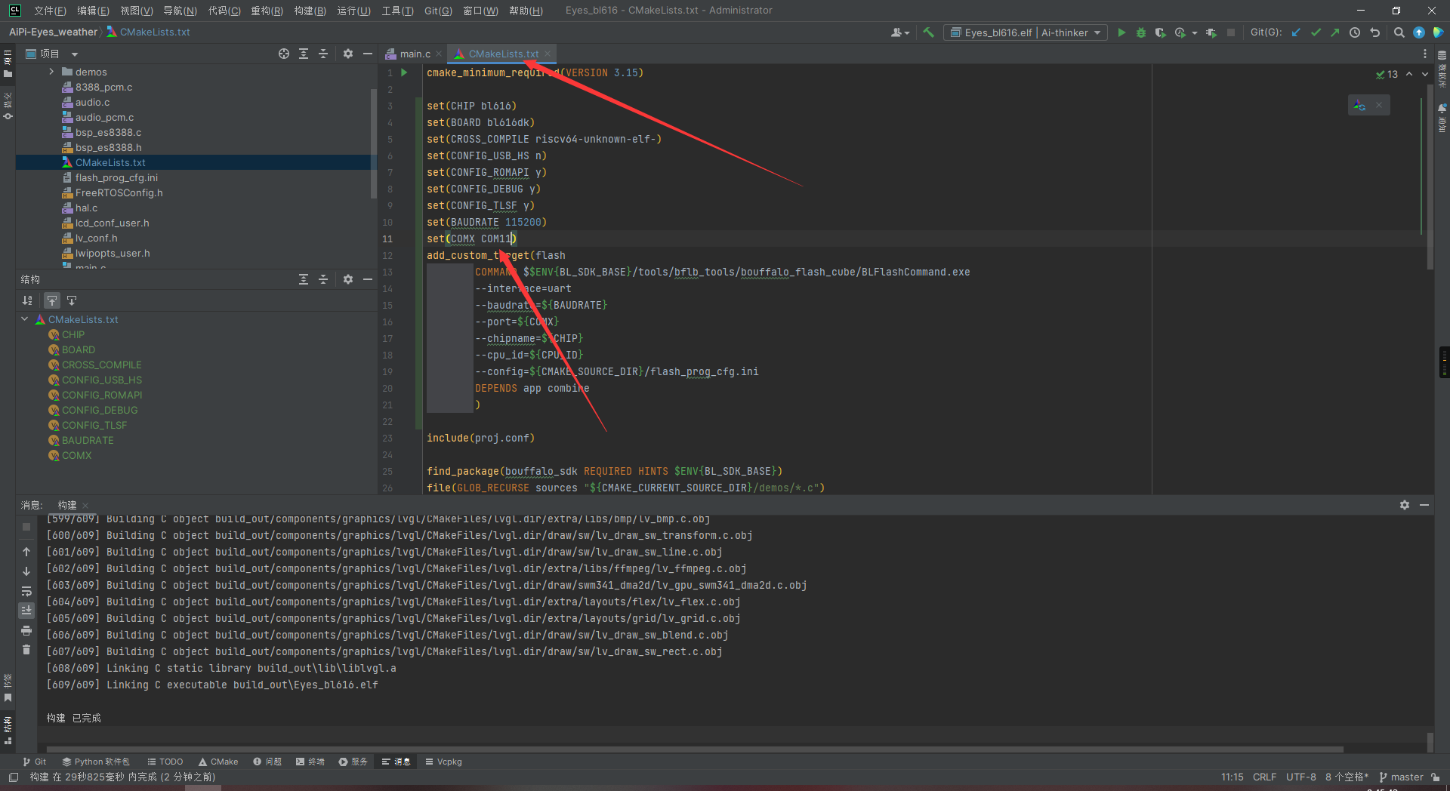Start debugging with the bug icon
Viewport: 1450px width, 791px height.
1141,32
